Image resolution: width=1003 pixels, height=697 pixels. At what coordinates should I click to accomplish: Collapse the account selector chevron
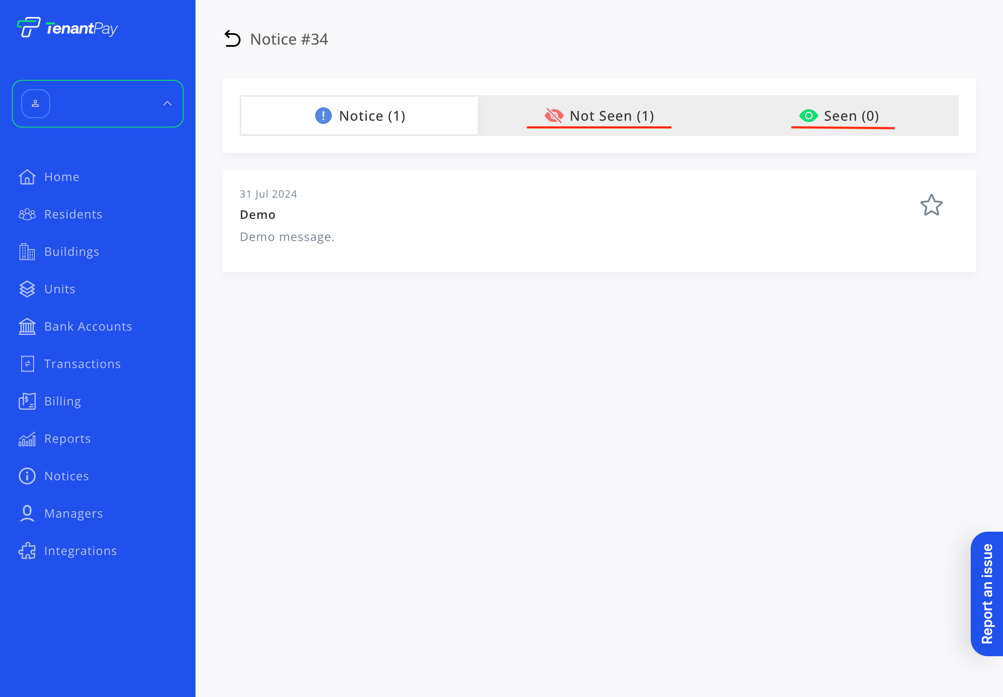point(167,104)
